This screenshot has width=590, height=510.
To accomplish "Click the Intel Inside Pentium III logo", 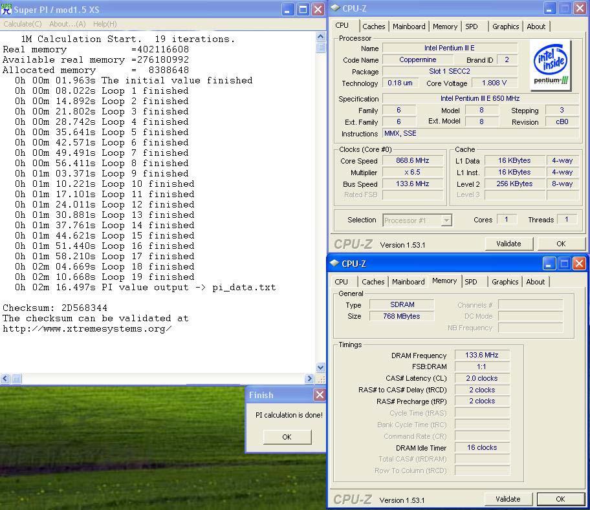I will (551, 65).
